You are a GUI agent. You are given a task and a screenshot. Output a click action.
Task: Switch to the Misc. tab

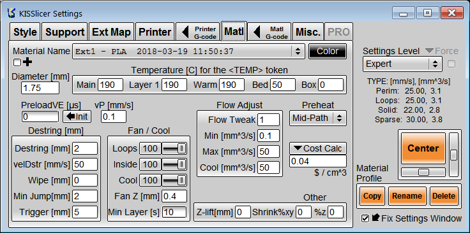(308, 32)
